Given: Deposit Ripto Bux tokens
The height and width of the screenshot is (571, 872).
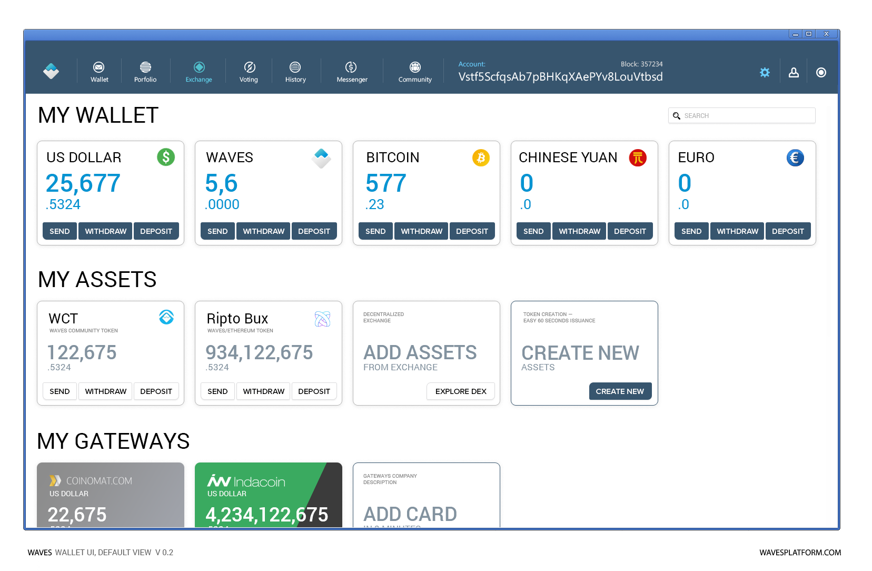Looking at the screenshot, I should pos(314,391).
